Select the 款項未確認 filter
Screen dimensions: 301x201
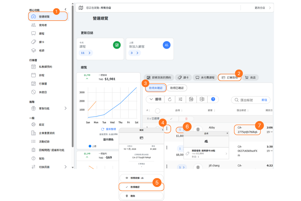(156, 88)
